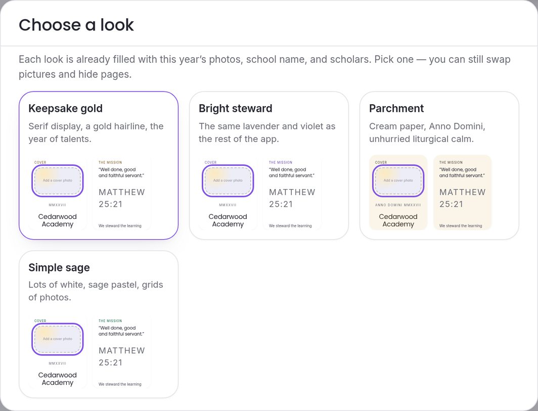Click 'Add a cover photo' in Bright steward
This screenshot has height=411, width=538.
tap(228, 180)
